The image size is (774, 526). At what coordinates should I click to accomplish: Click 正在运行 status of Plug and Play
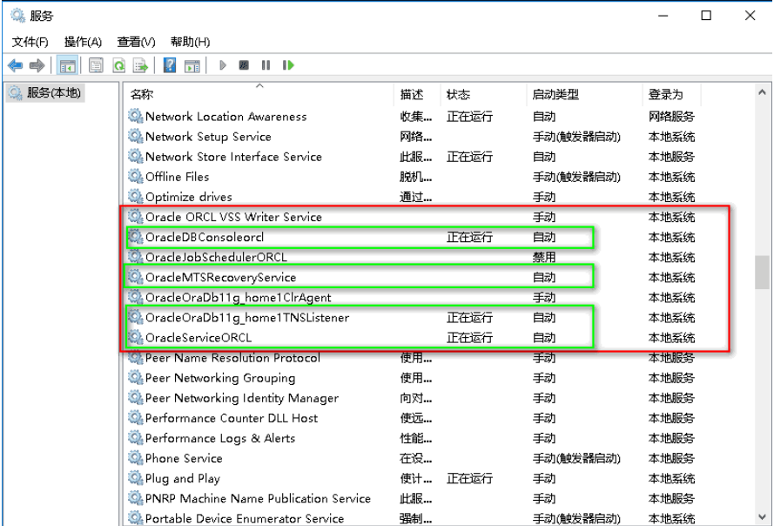pos(469,479)
